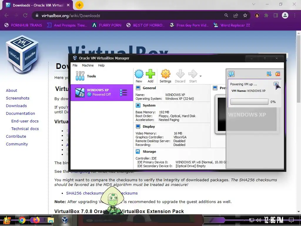Cancel the Powering VM up progress
Image resolution: width=301 pixels, height=226 pixels.
click(276, 84)
